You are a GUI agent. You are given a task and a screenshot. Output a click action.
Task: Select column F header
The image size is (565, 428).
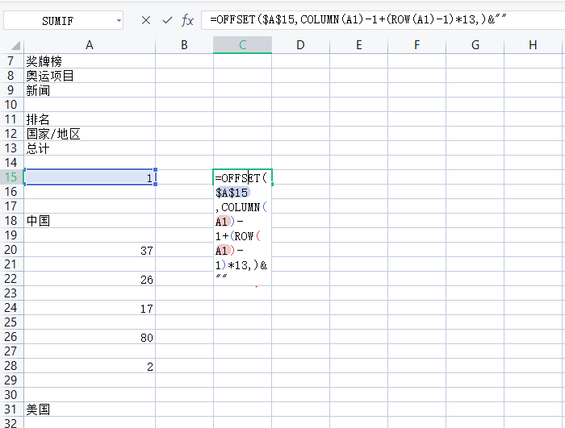pyautogui.click(x=417, y=45)
